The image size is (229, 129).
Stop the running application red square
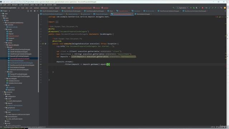click(x=203, y=8)
